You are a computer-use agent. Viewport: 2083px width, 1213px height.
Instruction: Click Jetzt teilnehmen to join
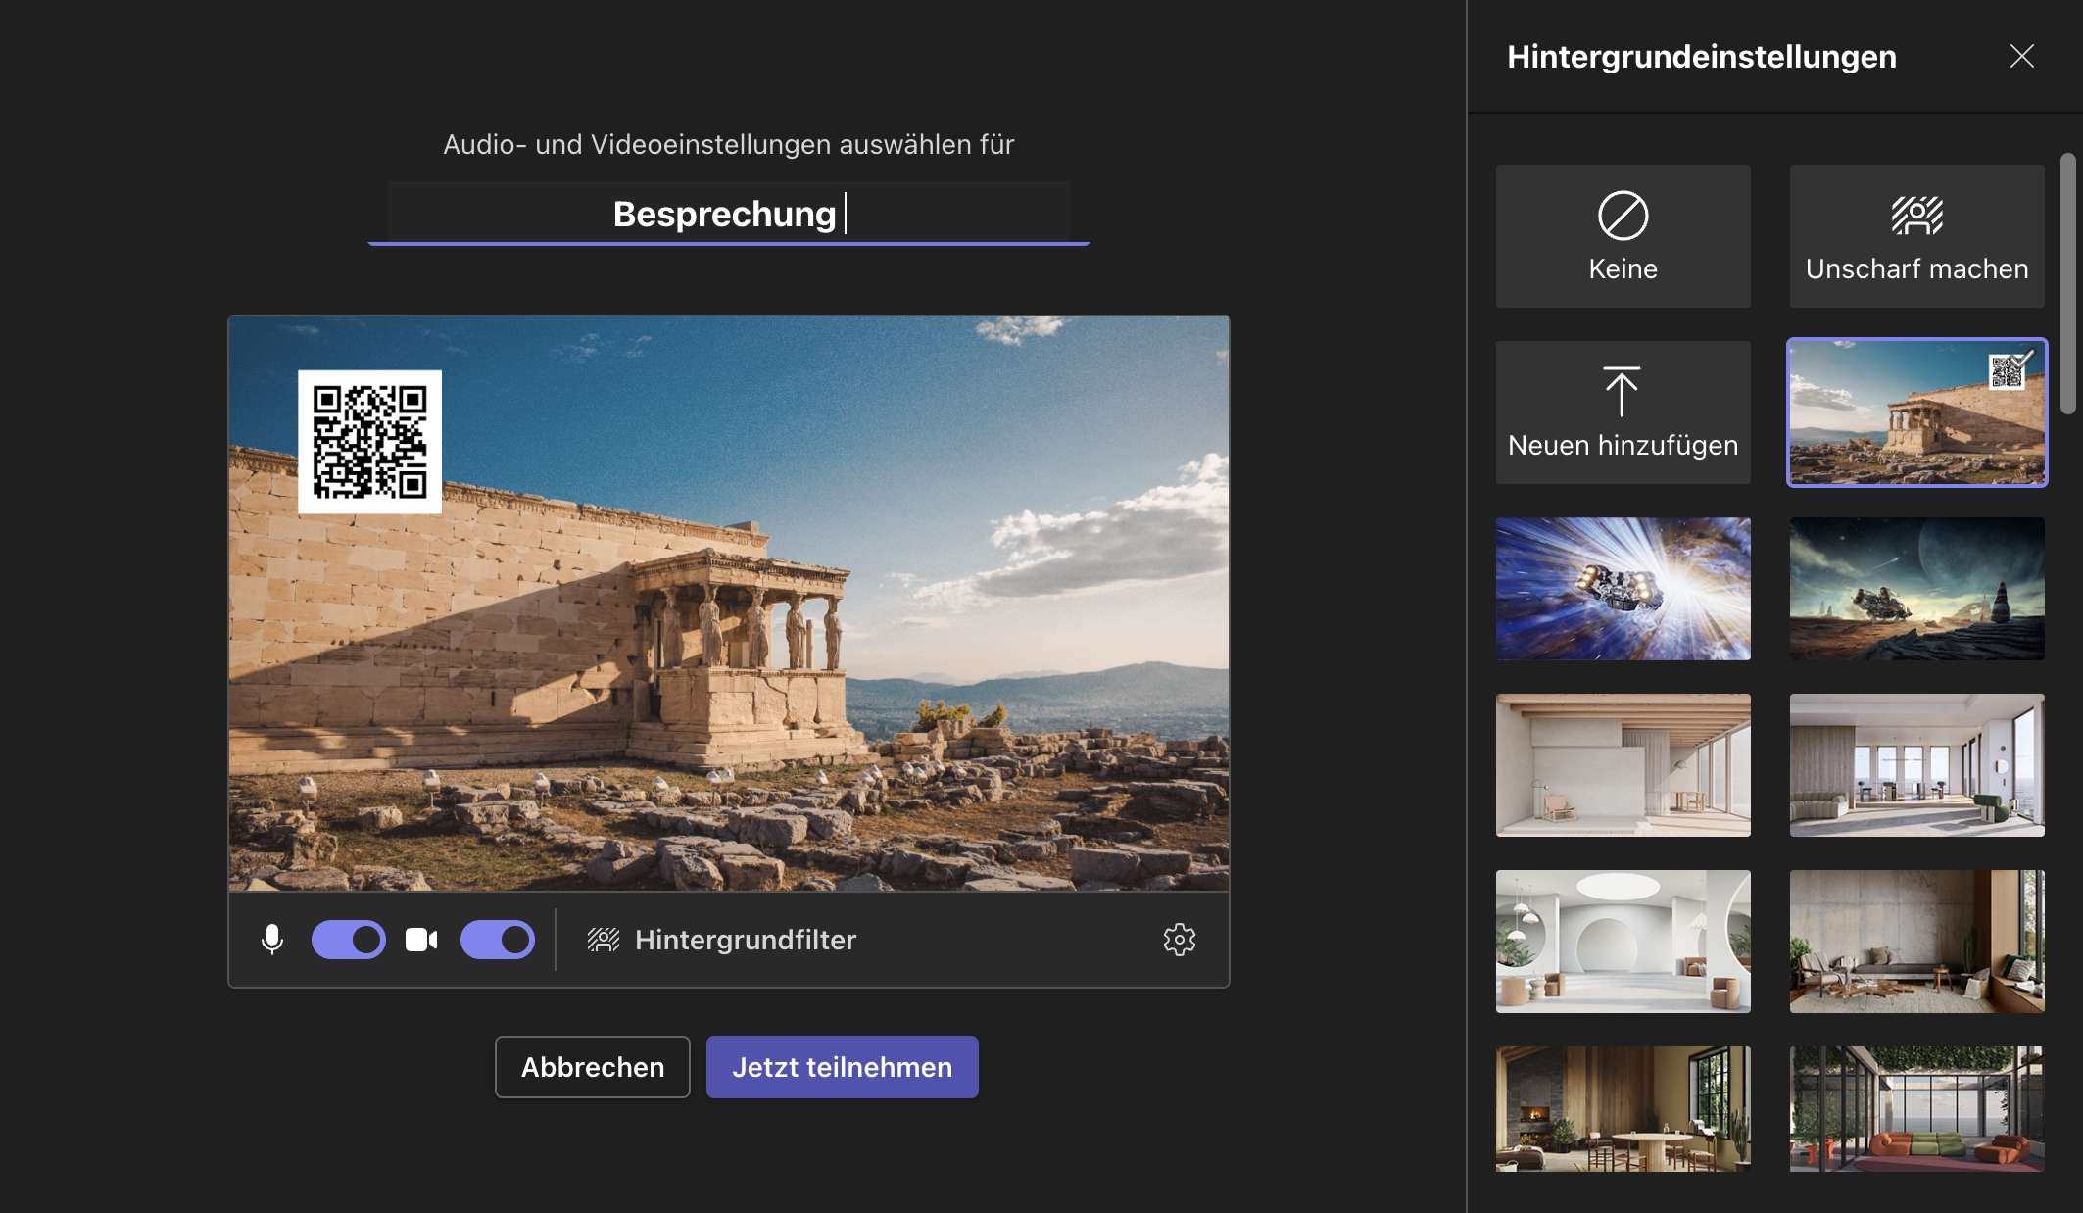tap(842, 1067)
